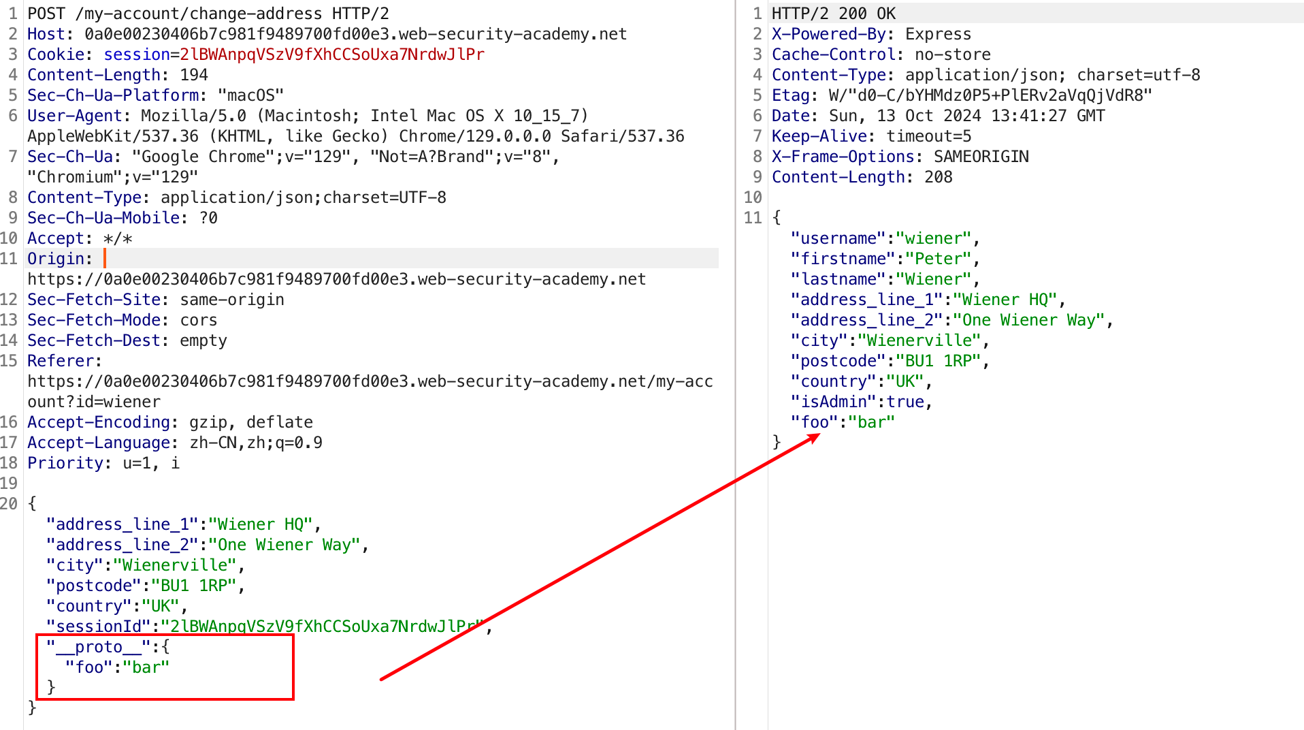Click the Origin URL value on the wrapped line
1304x730 pixels.
(336, 279)
